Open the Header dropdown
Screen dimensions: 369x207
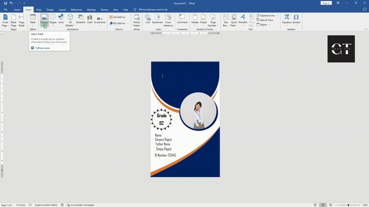[x=195, y=20]
